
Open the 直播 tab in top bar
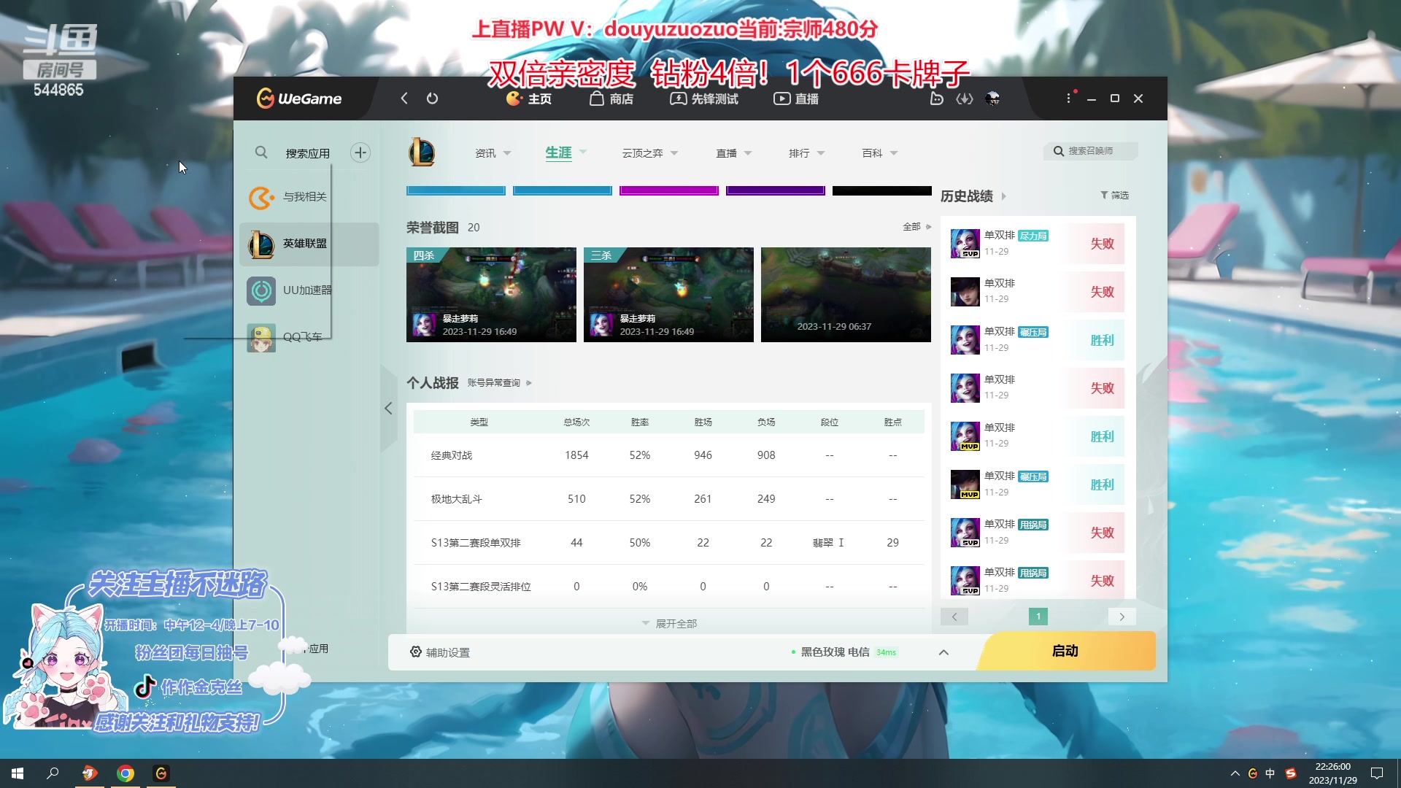coord(796,98)
